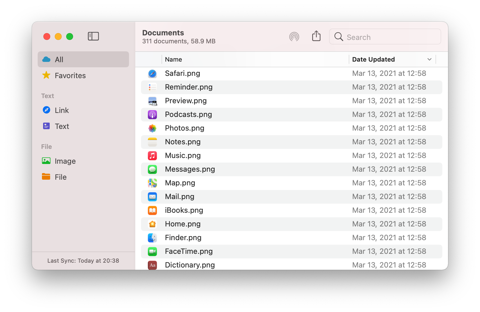Screen dimensions: 480x312
Task: Select the Podcasts.png file name
Action: 188,115
